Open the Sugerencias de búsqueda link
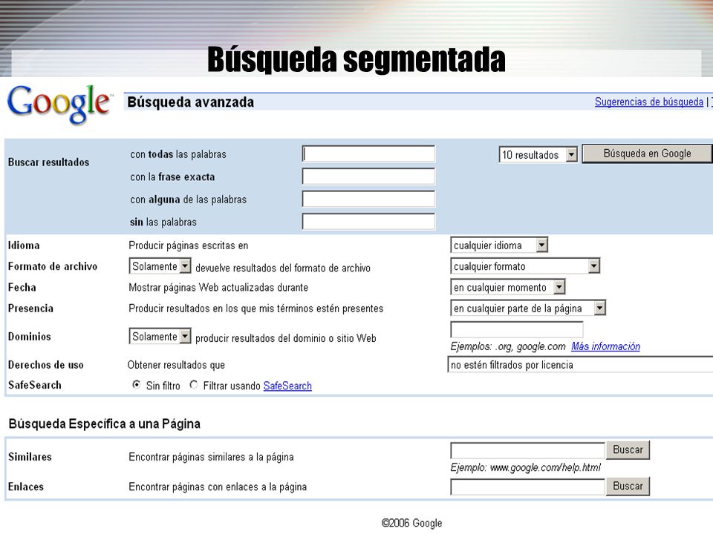Screen dimensions: 713x534 (x=649, y=102)
